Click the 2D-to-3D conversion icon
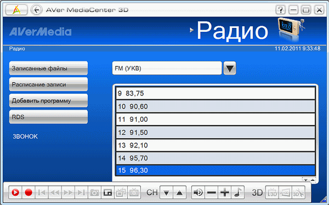329x205 pixels. tap(285, 192)
